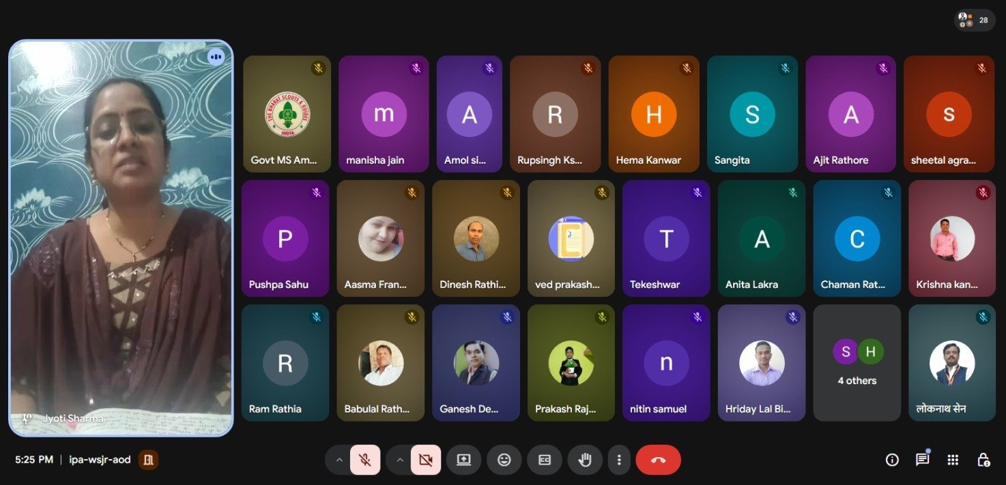The height and width of the screenshot is (485, 1006).
Task: Turn on the camera toggle
Action: (426, 460)
